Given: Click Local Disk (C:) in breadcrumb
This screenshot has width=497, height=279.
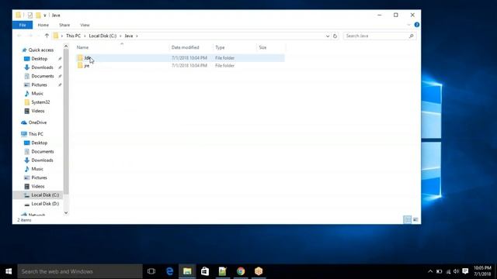Looking at the screenshot, I should tap(103, 36).
